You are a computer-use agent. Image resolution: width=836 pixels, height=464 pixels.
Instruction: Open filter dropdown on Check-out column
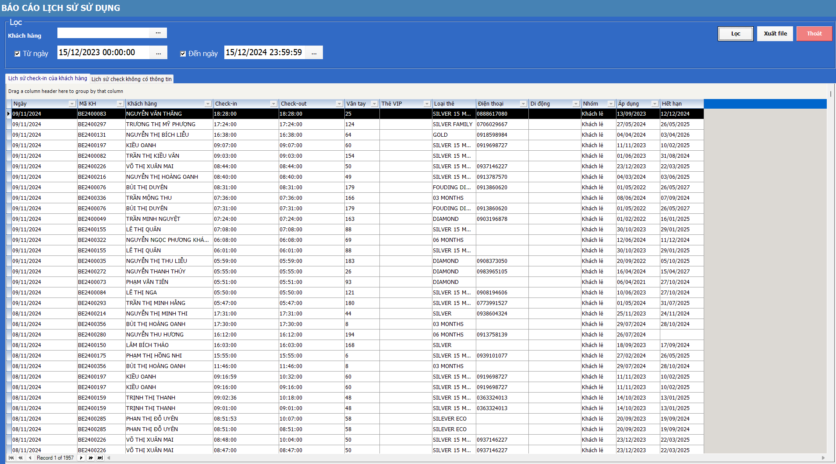coord(339,104)
